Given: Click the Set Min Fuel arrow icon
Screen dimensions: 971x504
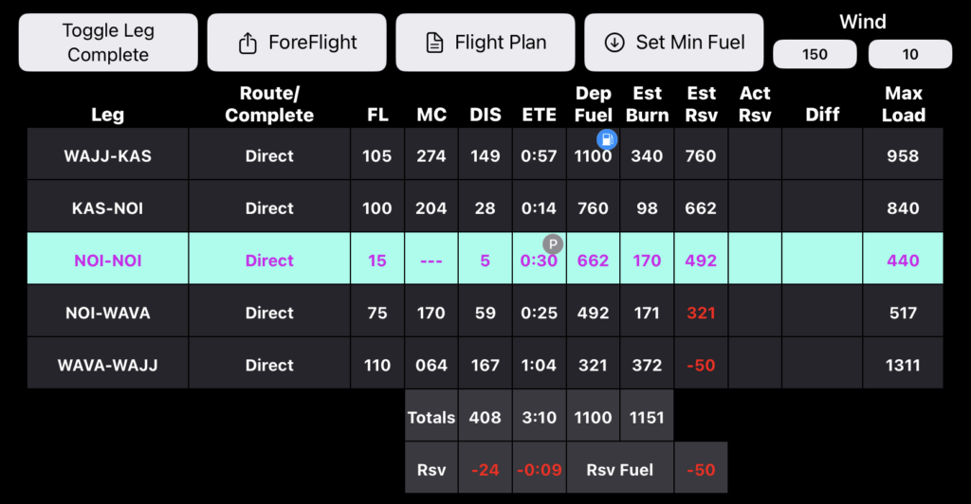Looking at the screenshot, I should pos(614,43).
